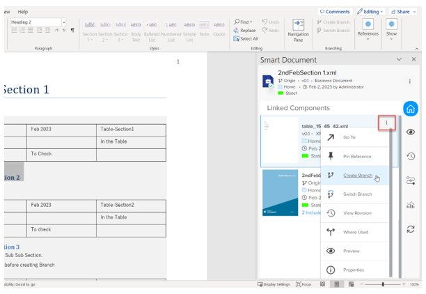
Task: Open the Heading 2 style dropdown
Action: [64, 22]
